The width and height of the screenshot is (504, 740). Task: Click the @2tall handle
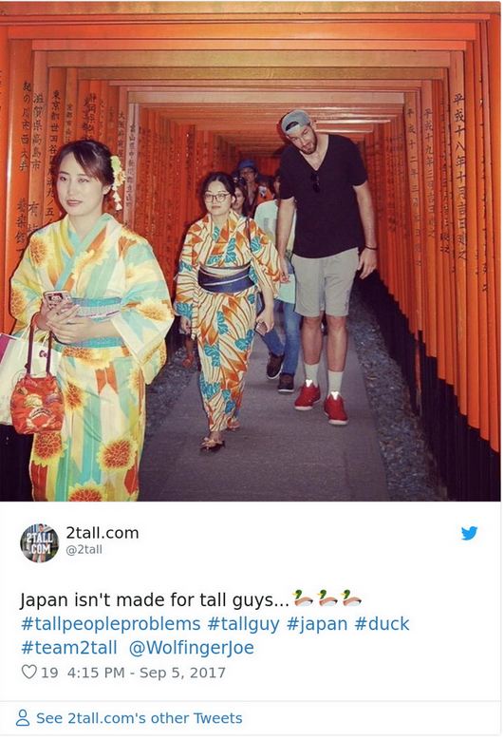pos(84,550)
